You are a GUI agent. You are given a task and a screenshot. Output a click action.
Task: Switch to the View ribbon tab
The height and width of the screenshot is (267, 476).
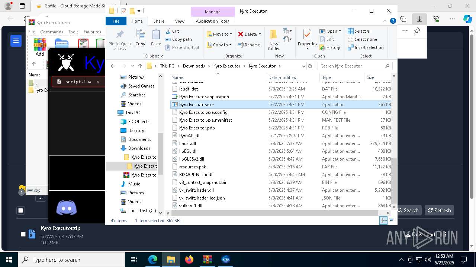180,21
